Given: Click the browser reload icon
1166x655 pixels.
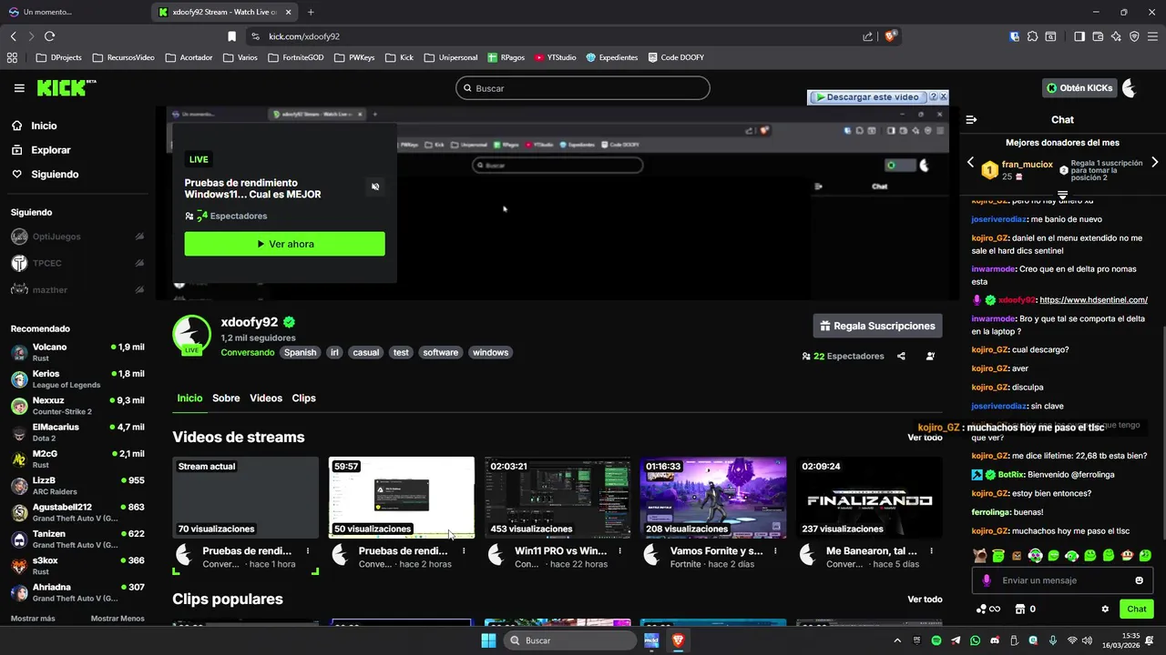Looking at the screenshot, I should [x=49, y=36].
